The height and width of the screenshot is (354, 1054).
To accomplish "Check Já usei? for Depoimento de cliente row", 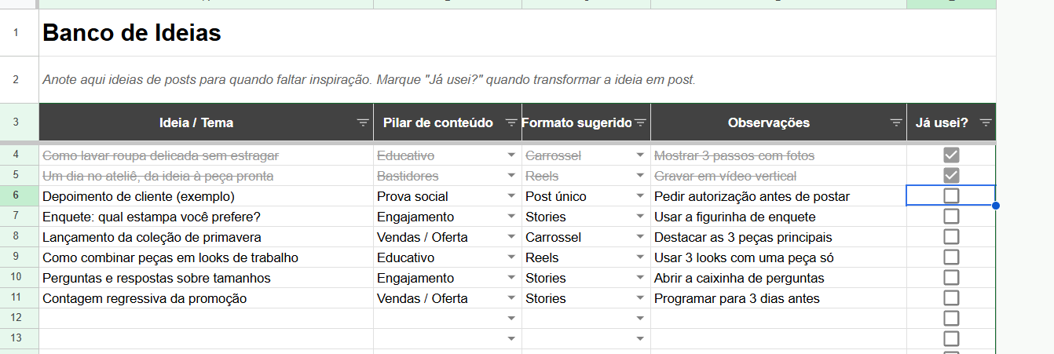I will (x=951, y=195).
